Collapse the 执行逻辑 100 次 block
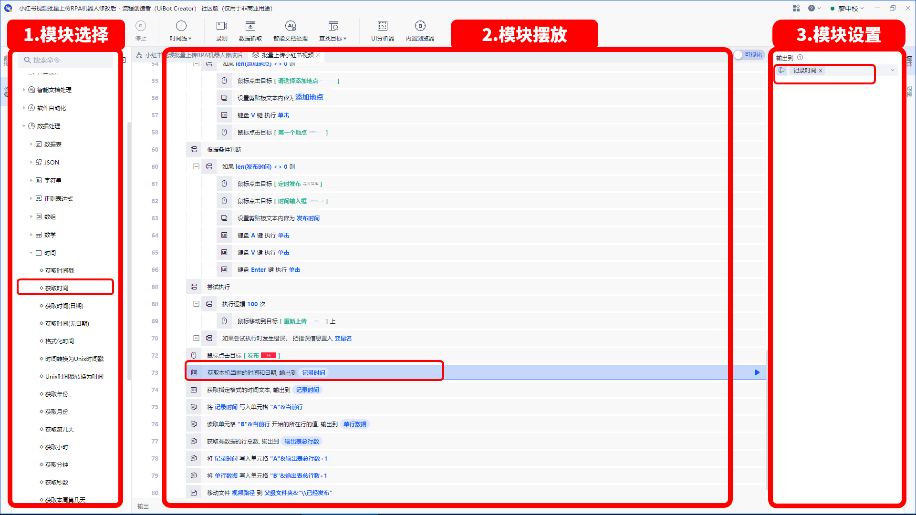 click(196, 304)
